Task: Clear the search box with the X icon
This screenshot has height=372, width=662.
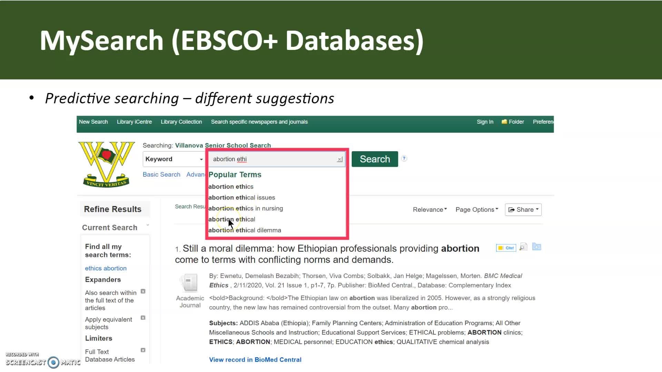Action: coord(340,159)
